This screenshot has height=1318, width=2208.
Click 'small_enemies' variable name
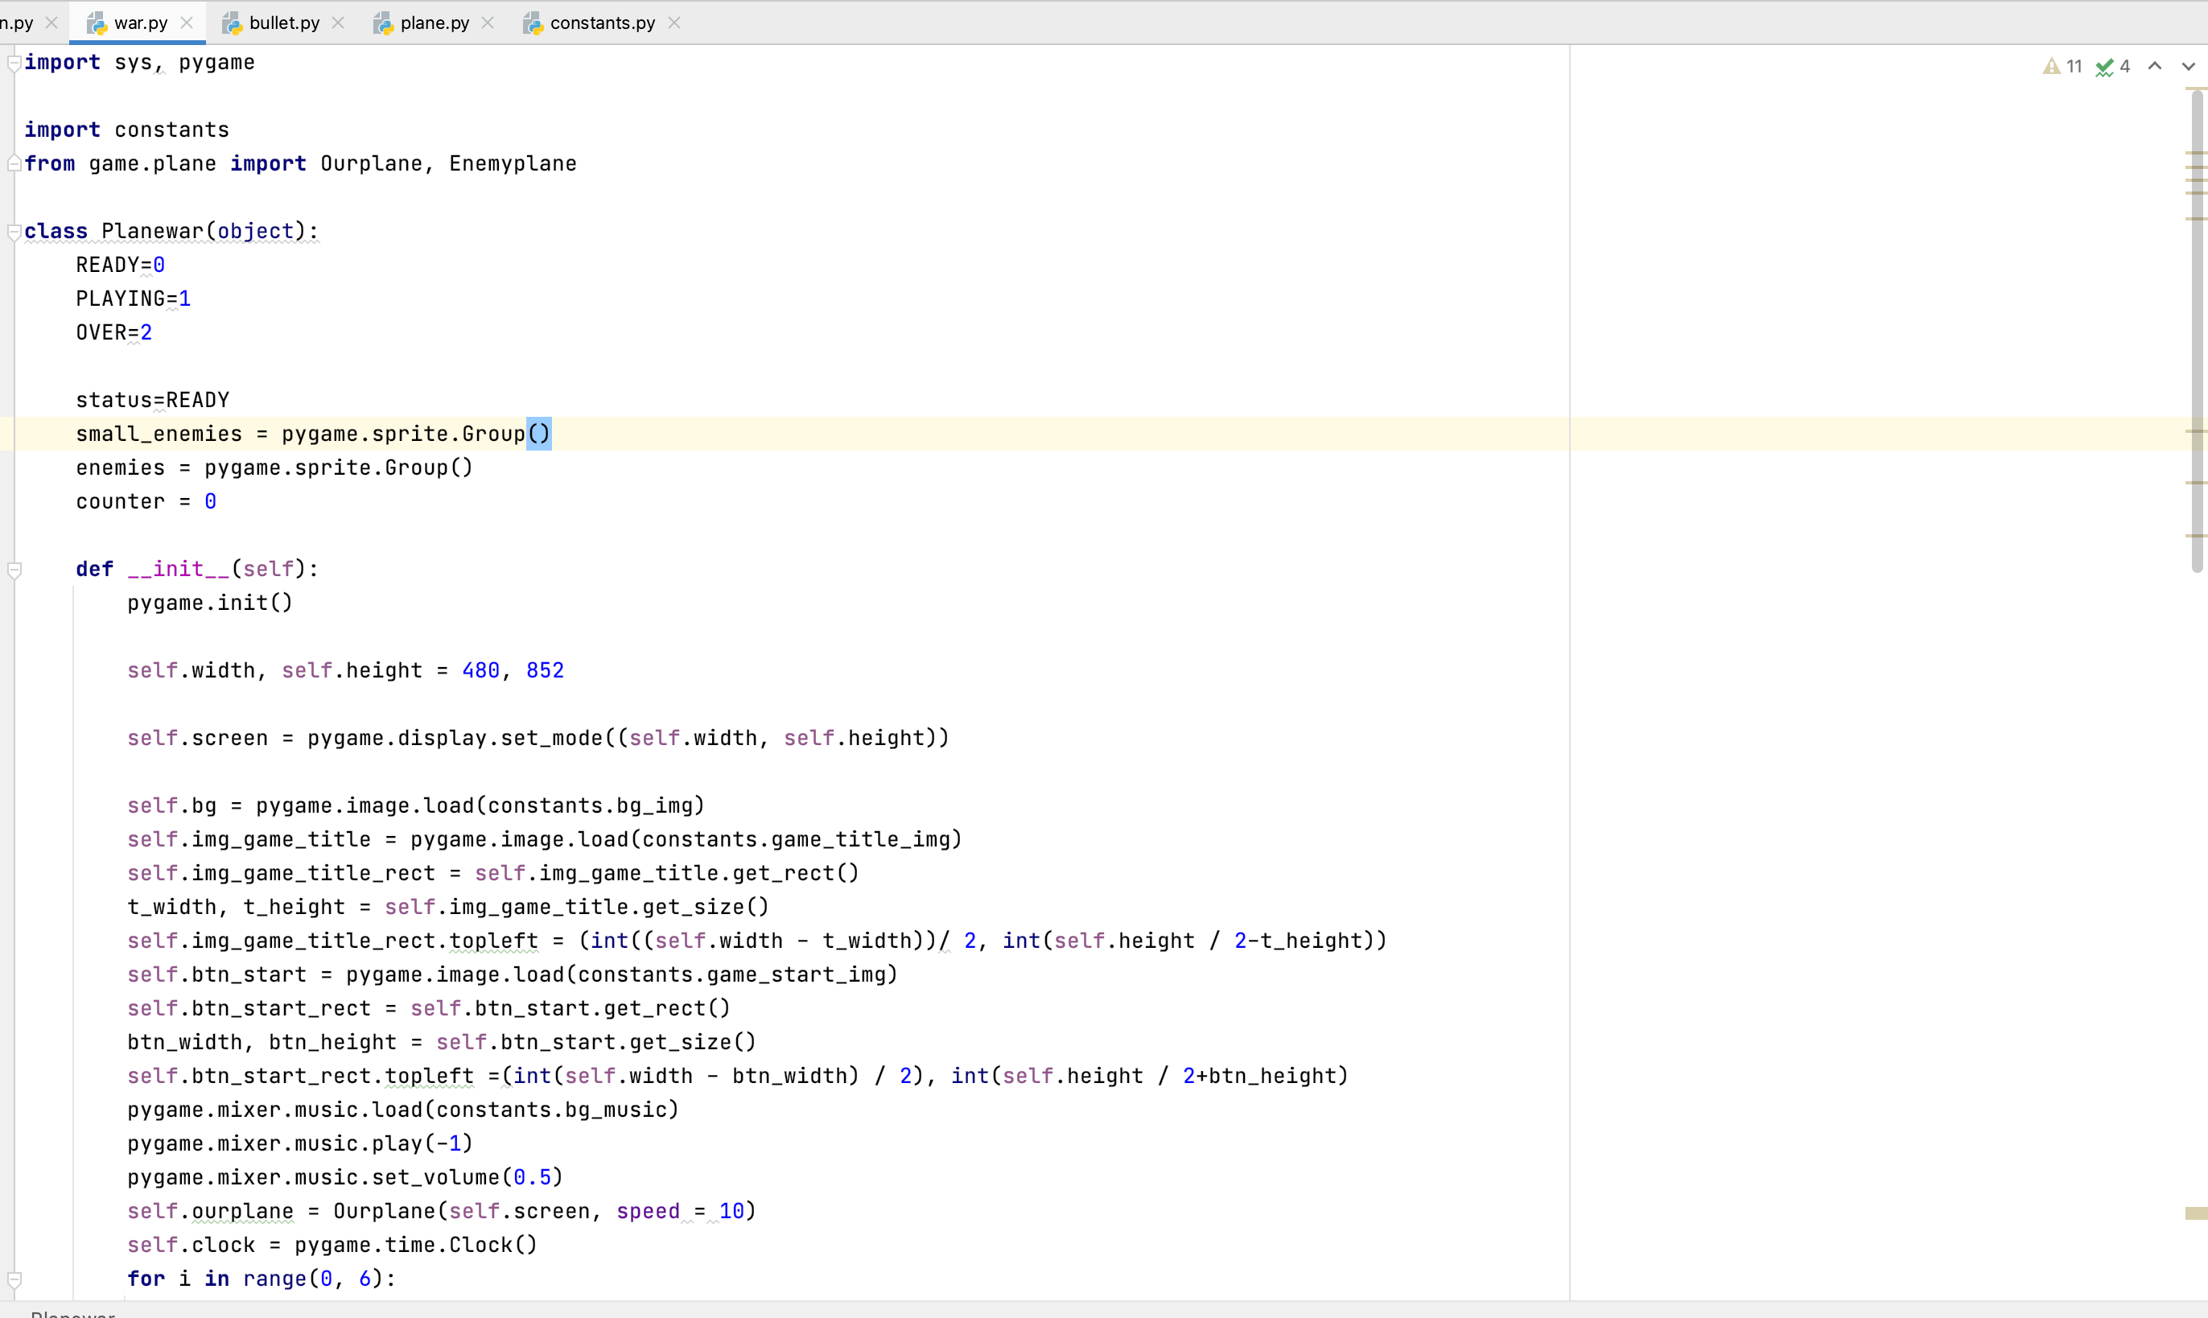(x=159, y=435)
